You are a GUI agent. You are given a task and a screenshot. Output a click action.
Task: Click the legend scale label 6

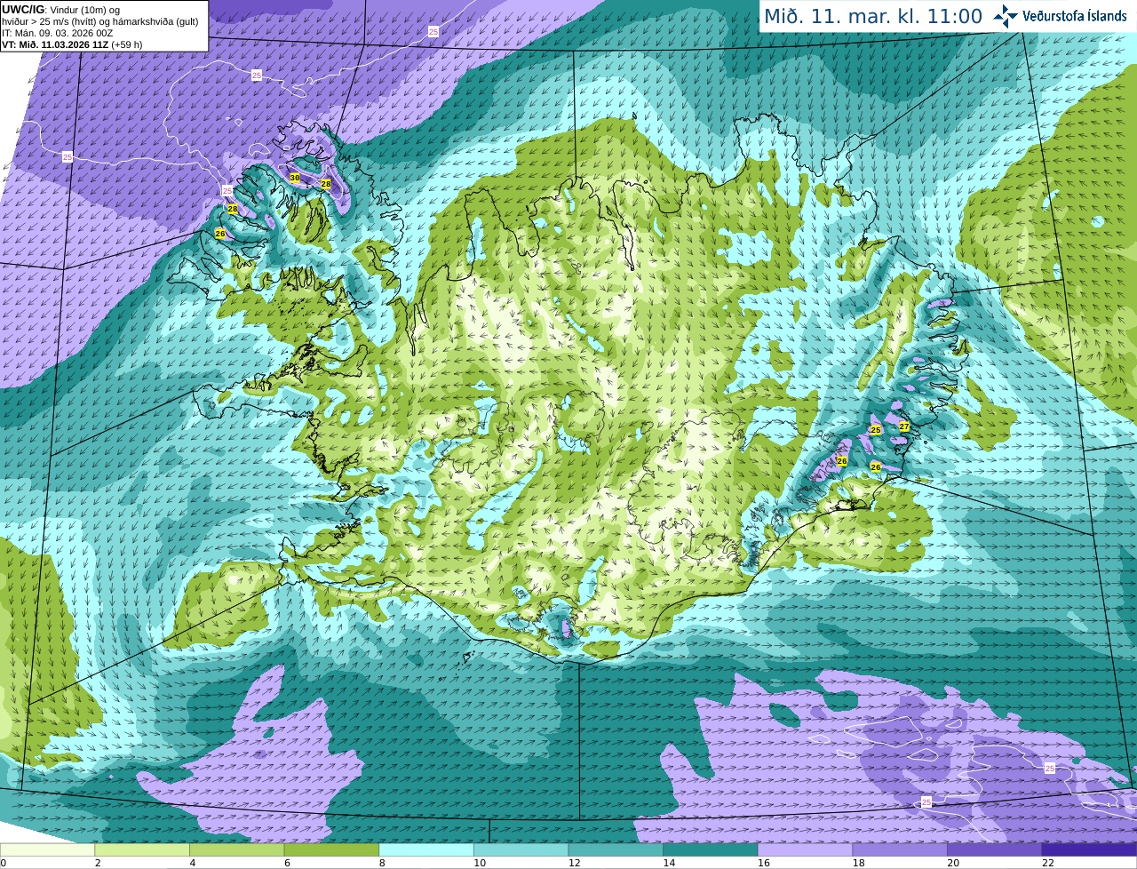[287, 863]
